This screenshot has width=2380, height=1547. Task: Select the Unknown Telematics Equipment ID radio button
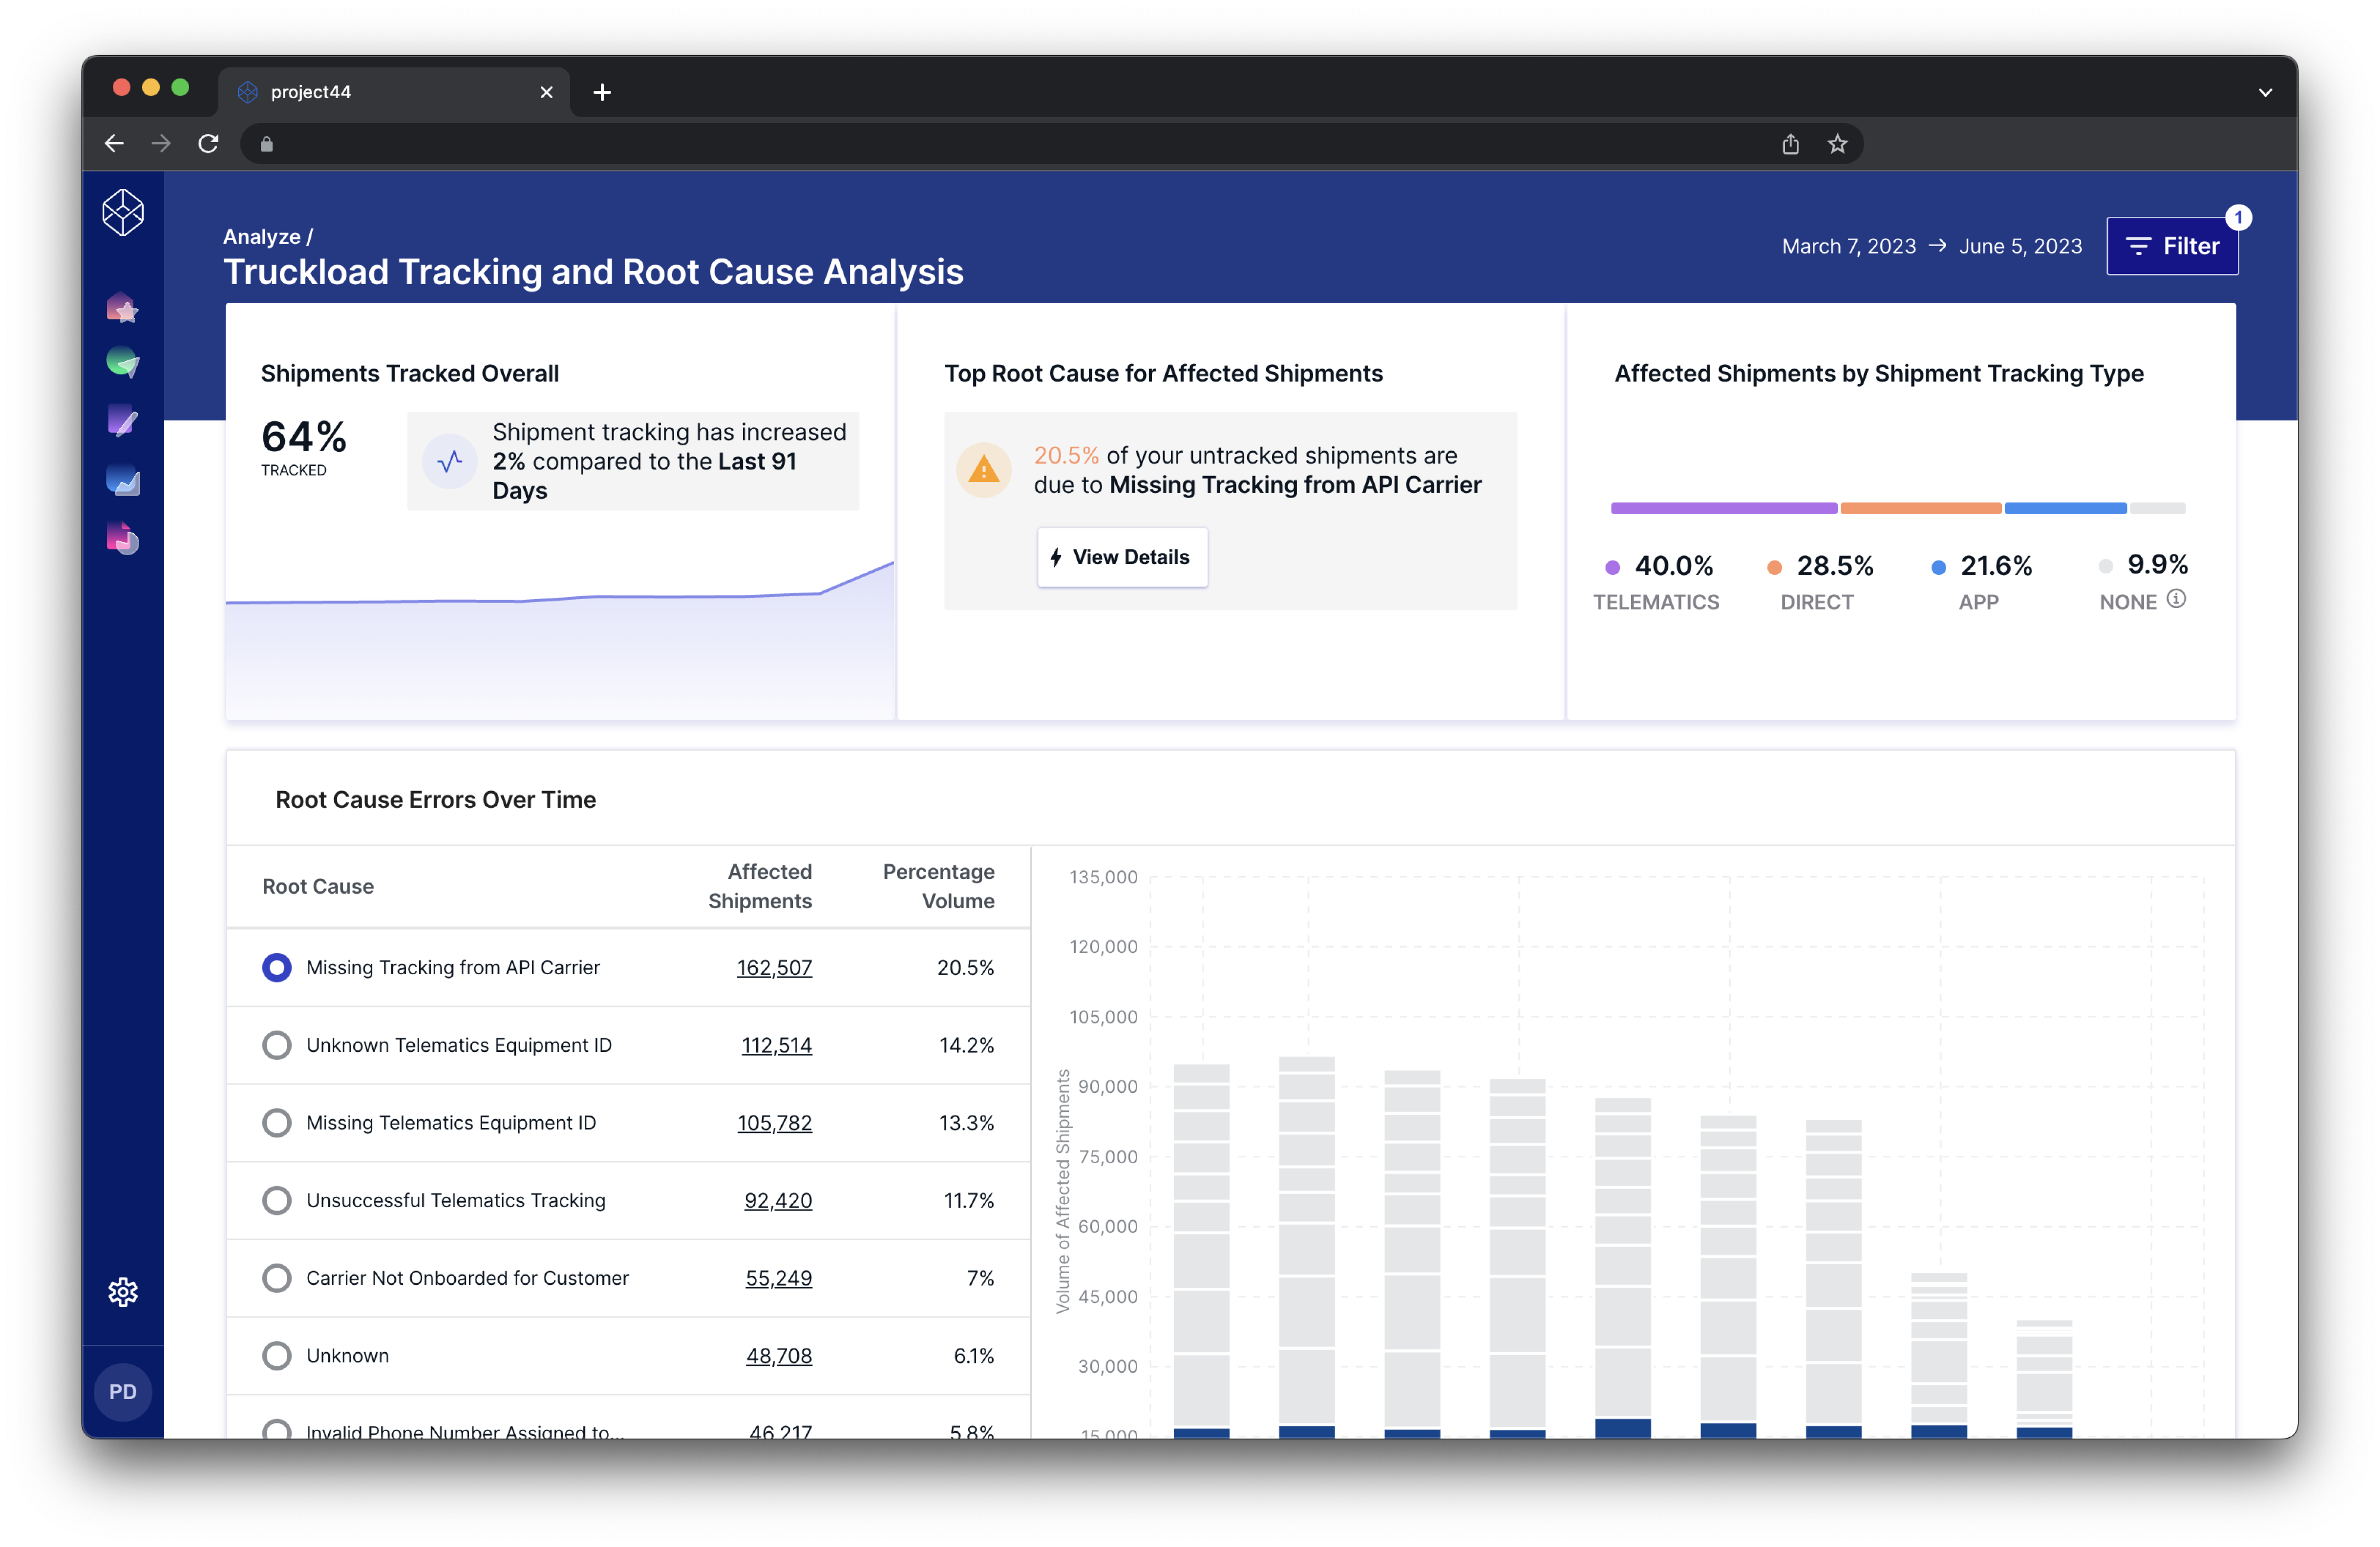click(277, 1045)
